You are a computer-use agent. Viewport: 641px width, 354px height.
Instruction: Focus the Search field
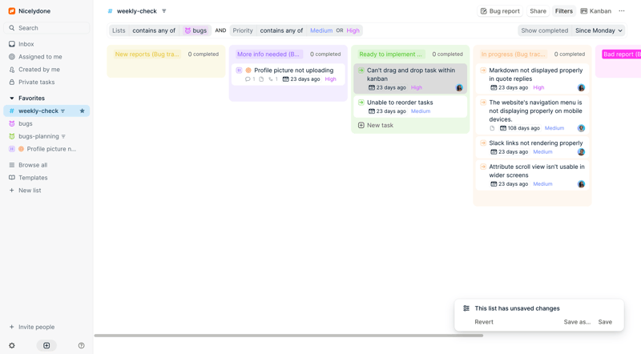tap(46, 28)
